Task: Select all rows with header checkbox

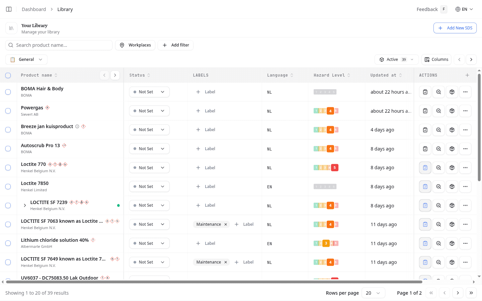Action: click(x=8, y=75)
